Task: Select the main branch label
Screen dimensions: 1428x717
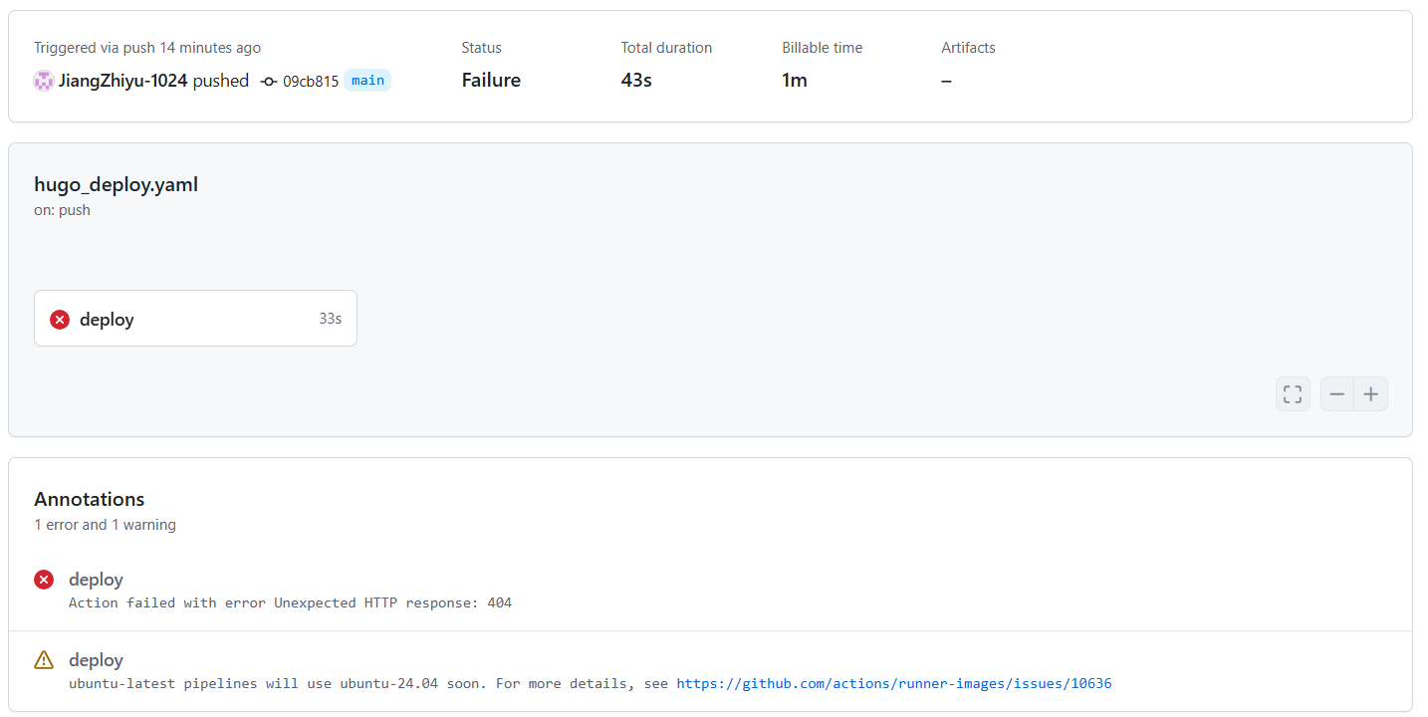Action: (367, 81)
